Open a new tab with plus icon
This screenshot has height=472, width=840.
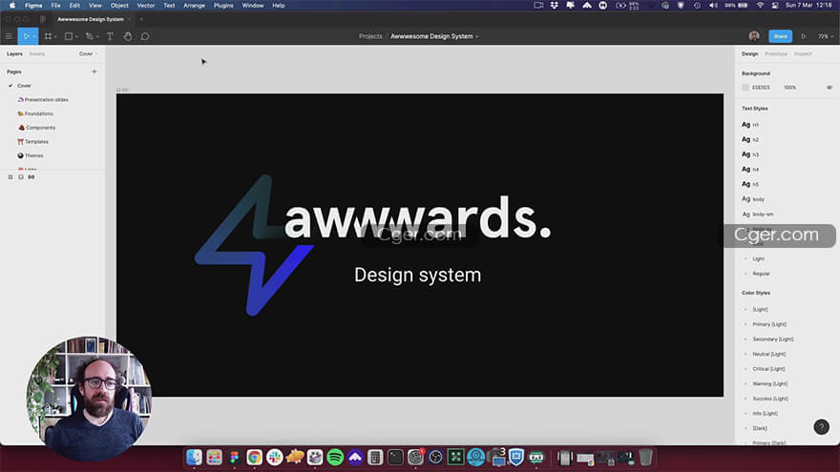(x=141, y=19)
